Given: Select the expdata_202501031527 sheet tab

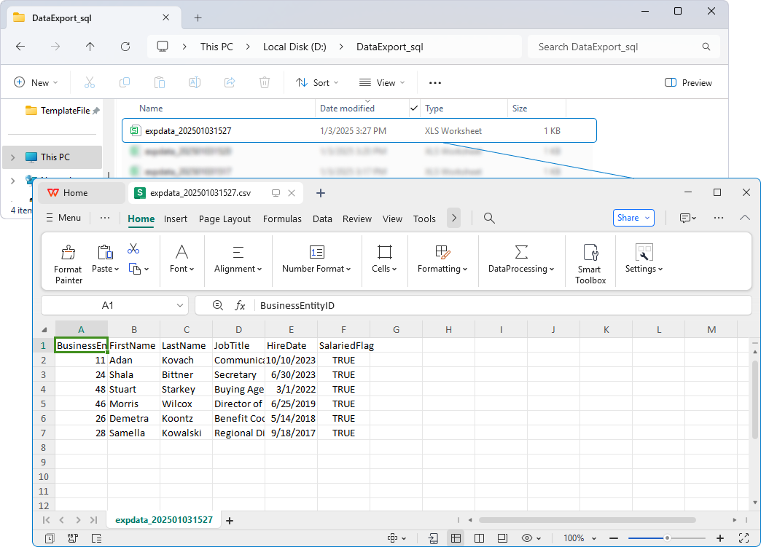Looking at the screenshot, I should click(x=164, y=520).
